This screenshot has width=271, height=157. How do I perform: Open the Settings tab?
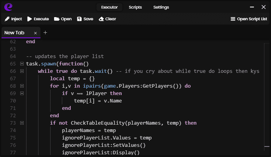click(161, 7)
